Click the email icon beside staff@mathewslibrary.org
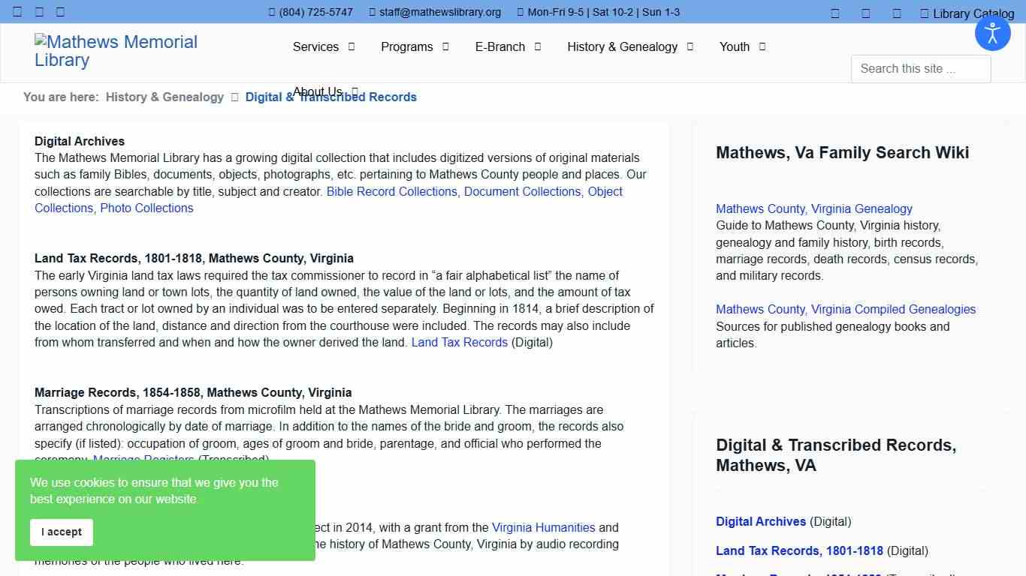 coord(370,12)
